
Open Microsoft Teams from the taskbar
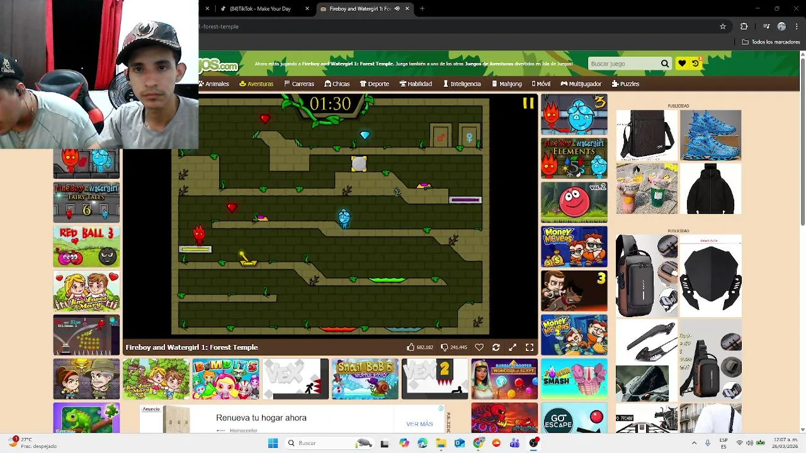point(515,443)
